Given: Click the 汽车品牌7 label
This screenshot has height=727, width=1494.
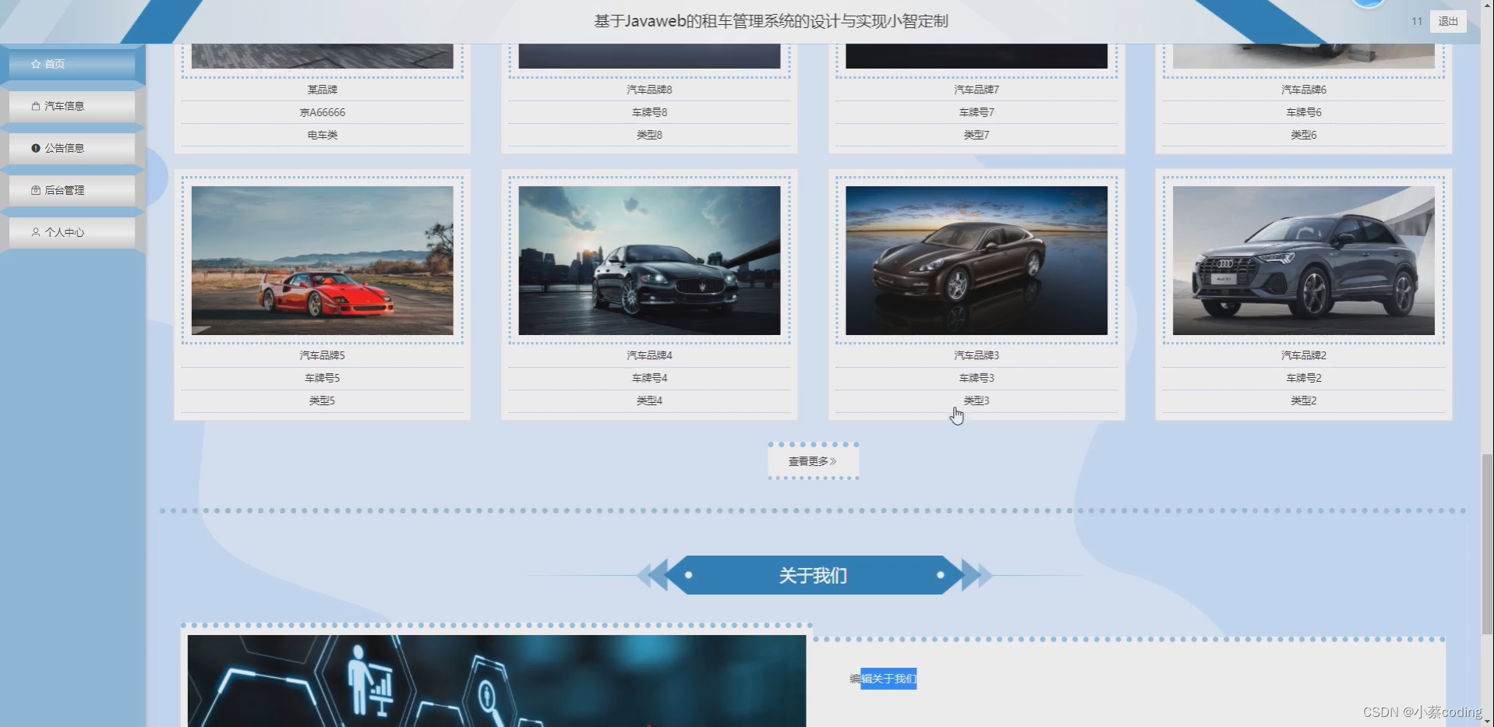Looking at the screenshot, I should click(977, 90).
